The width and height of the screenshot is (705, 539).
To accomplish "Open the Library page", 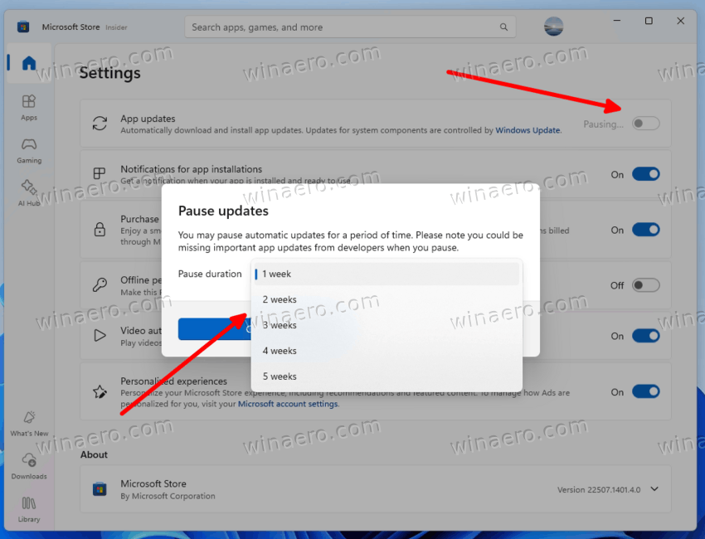I will click(x=29, y=510).
